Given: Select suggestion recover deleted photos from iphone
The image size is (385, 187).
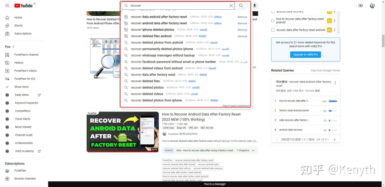Looking at the screenshot, I should 156,100.
